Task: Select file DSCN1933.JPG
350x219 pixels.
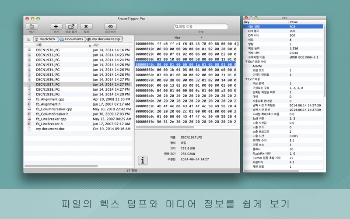Action: (48, 65)
